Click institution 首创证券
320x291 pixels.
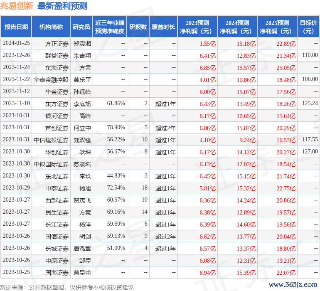coord(57,128)
